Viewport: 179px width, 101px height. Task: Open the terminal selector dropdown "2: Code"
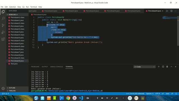pos(144,67)
